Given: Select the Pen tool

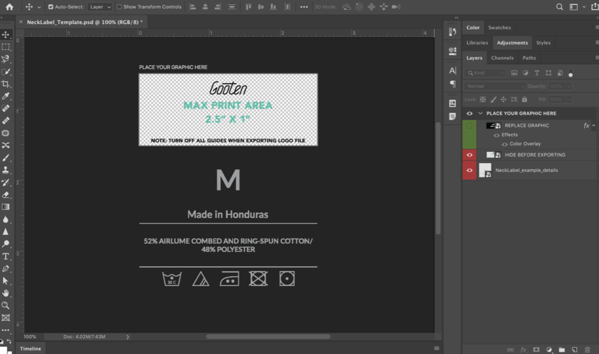Looking at the screenshot, I should tap(5, 269).
